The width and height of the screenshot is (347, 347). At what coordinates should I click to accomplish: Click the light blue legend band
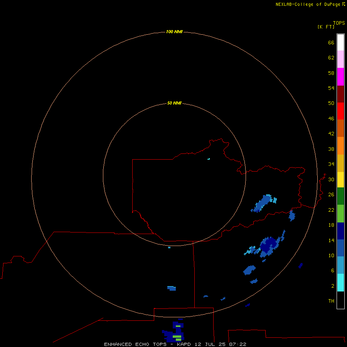pos(340,265)
